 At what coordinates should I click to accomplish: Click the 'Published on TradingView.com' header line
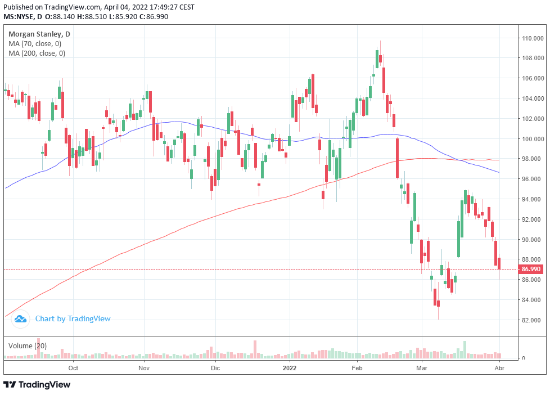[x=99, y=7]
